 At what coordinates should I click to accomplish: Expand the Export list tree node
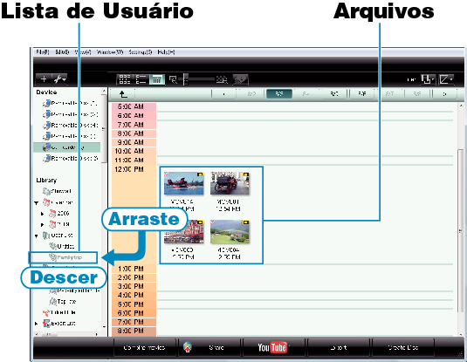pyautogui.click(x=37, y=324)
